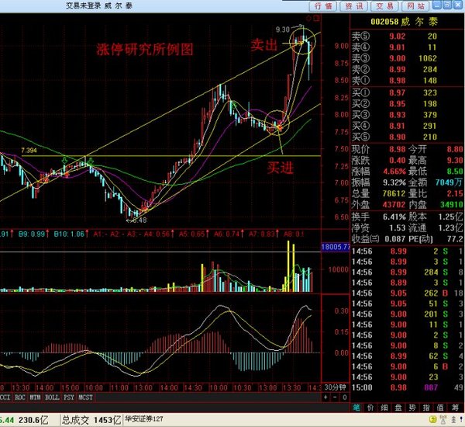Click the 买④ price 8.91

point(397,126)
